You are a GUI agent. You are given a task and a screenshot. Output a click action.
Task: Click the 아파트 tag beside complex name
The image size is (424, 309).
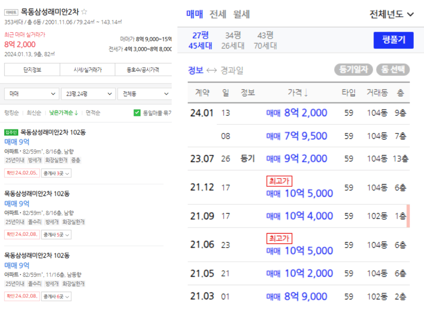[x=11, y=12]
